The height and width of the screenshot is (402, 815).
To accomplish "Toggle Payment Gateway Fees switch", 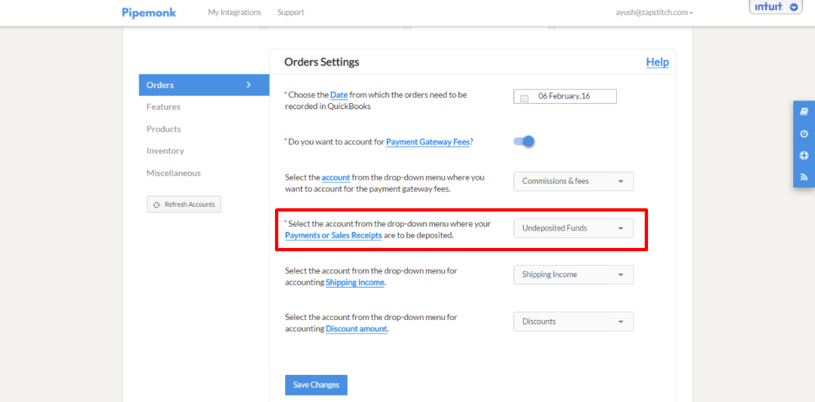I will click(x=523, y=141).
